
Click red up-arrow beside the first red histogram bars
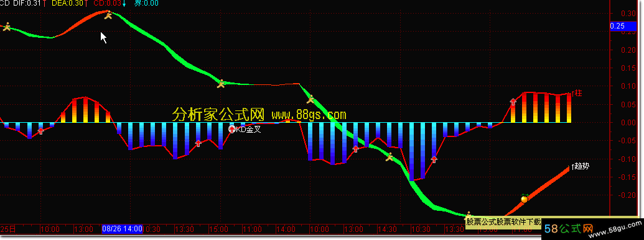pos(40,131)
